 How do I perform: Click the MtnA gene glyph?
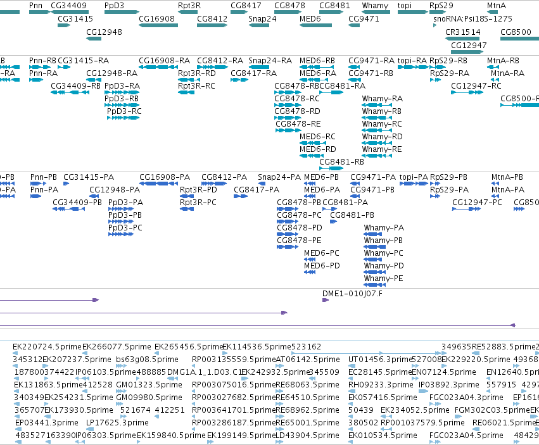493,12
